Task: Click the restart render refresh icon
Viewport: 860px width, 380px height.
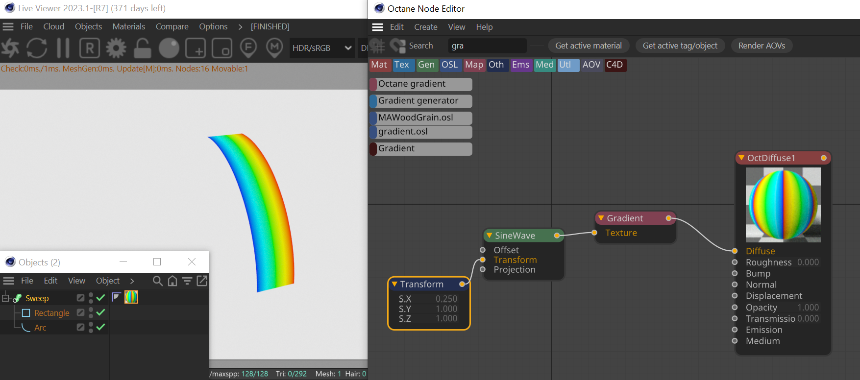Action: (x=37, y=48)
